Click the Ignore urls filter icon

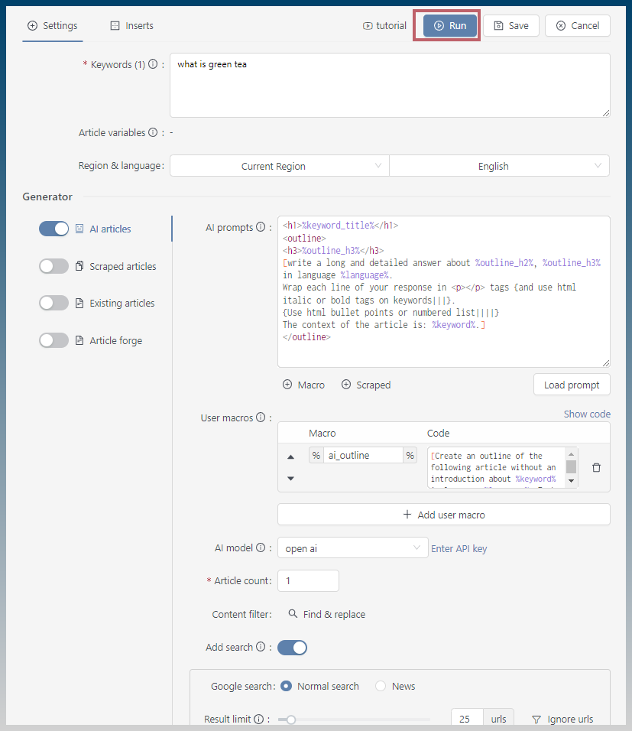pos(536,720)
